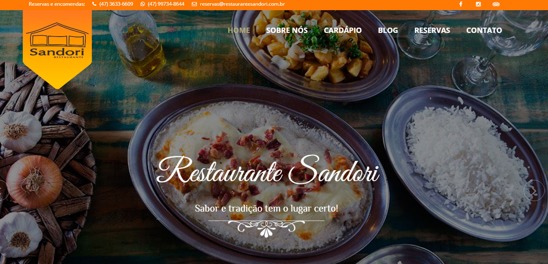The height and width of the screenshot is (264, 548).
Task: Go to previous slide with left arrow
Action: point(3,190)
